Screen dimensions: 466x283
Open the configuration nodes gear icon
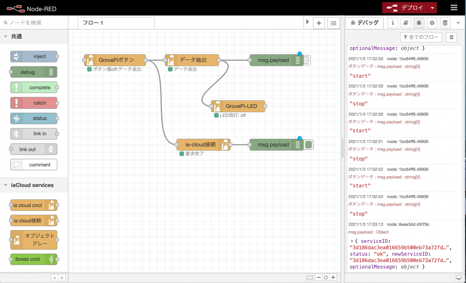tap(432, 23)
